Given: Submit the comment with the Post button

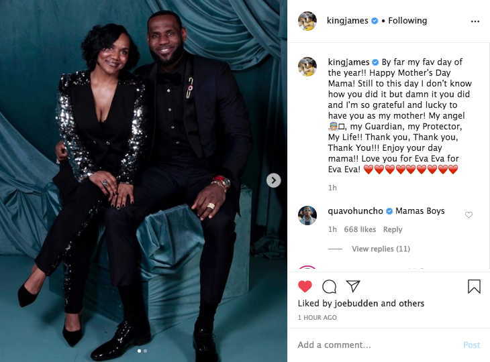Looking at the screenshot, I should 472,345.
